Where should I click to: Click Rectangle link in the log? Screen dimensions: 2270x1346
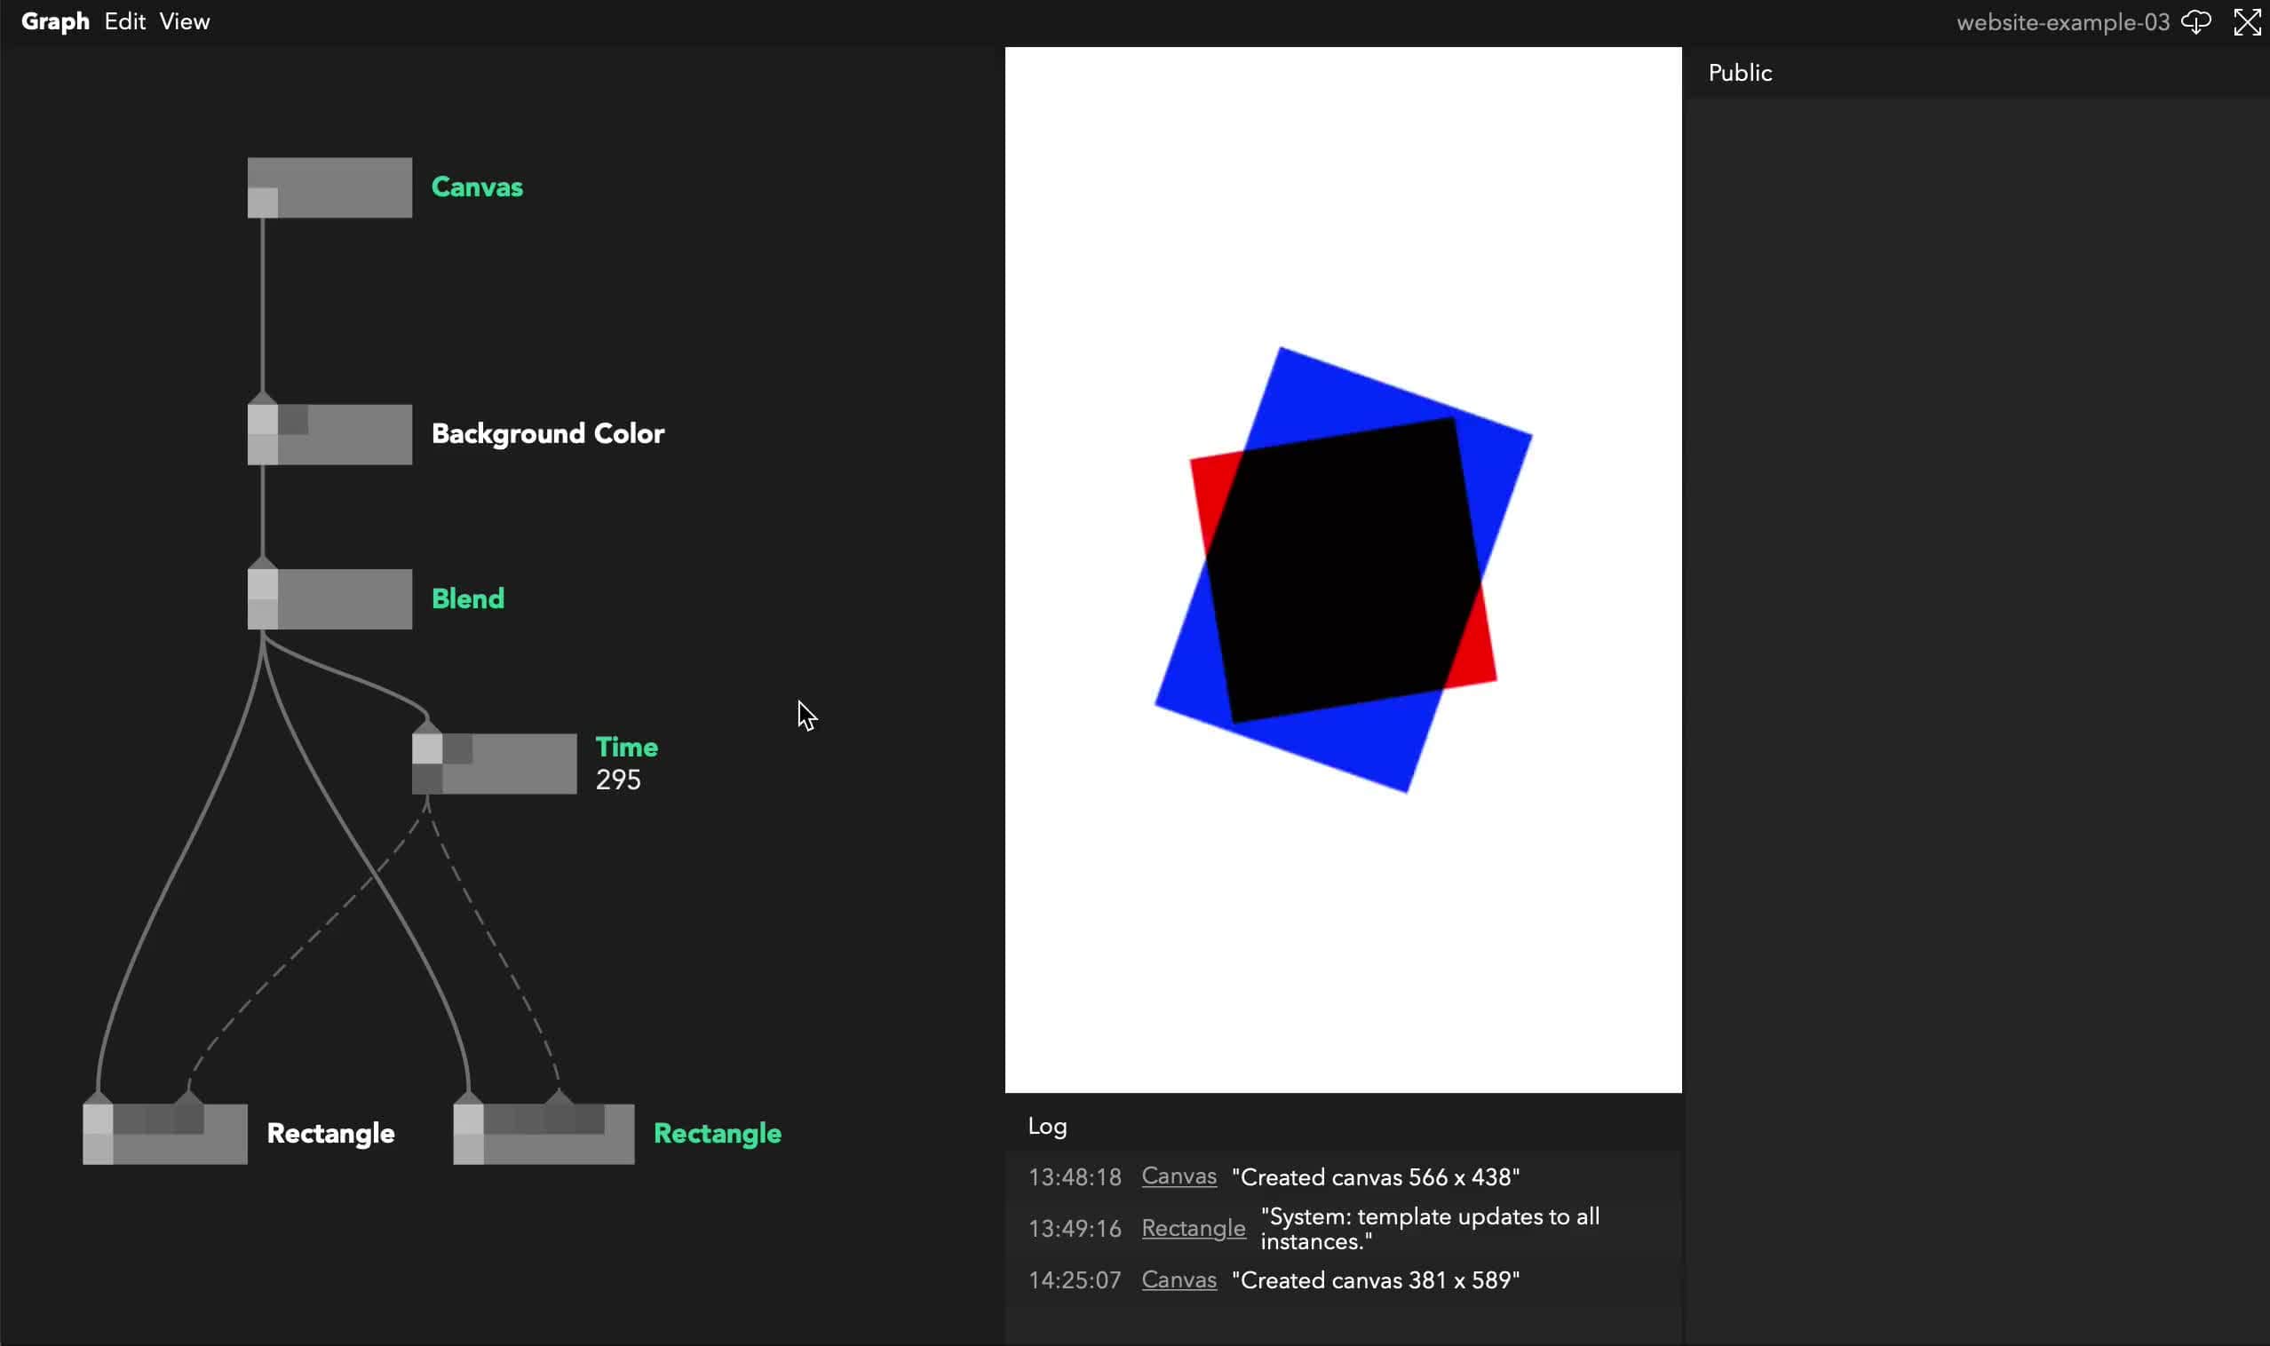(x=1193, y=1228)
